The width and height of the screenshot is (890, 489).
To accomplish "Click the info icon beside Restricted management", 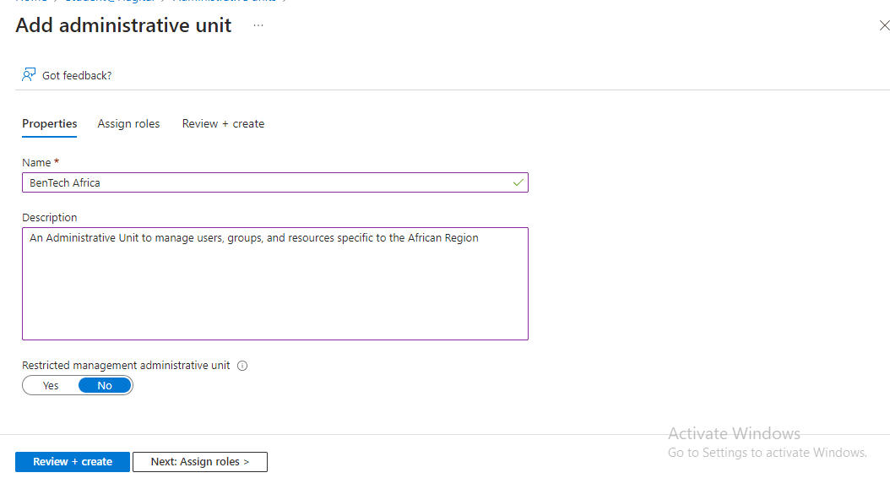I will tap(242, 366).
